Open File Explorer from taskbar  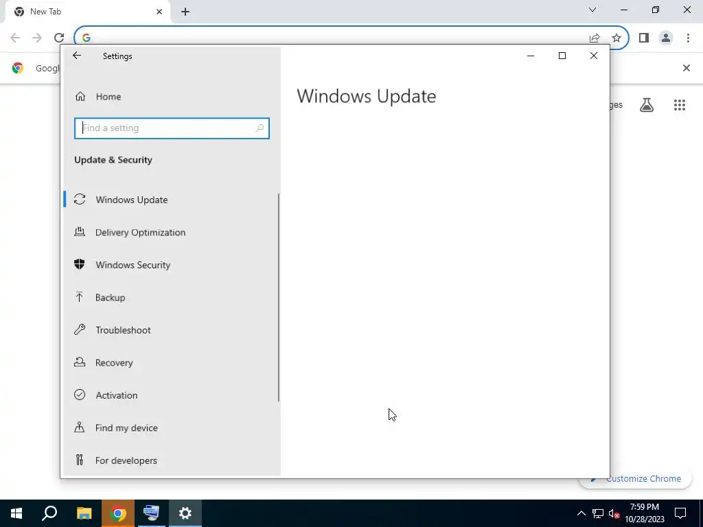[x=84, y=513]
